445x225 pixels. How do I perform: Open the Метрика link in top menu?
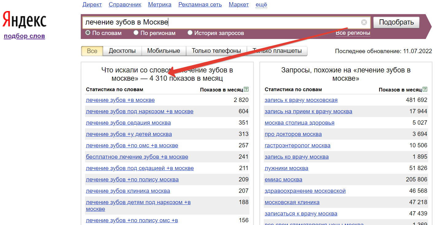[160, 5]
